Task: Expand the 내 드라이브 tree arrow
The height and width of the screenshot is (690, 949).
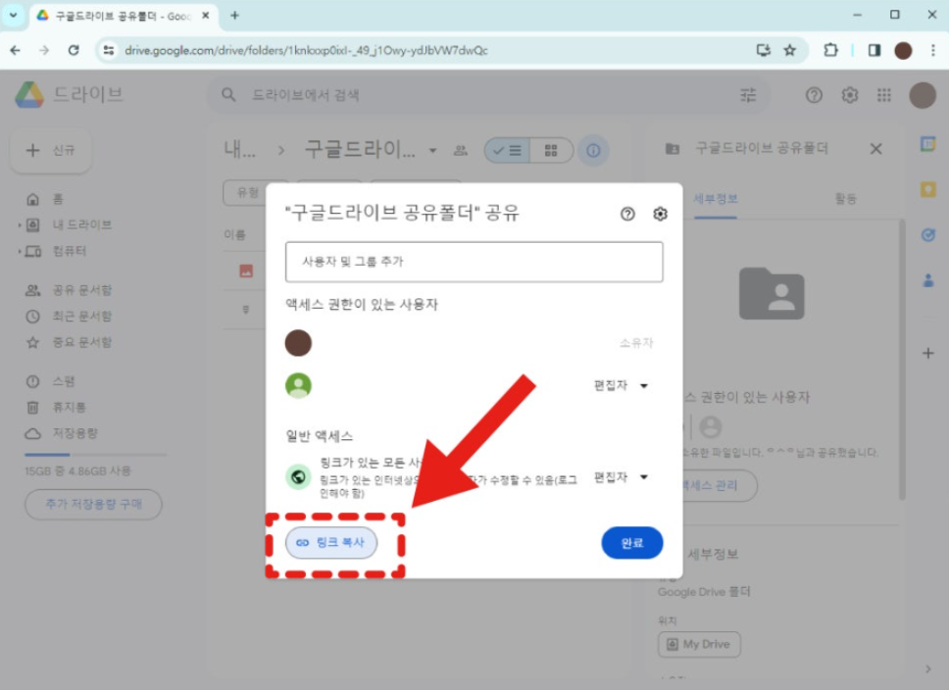Action: 20,225
